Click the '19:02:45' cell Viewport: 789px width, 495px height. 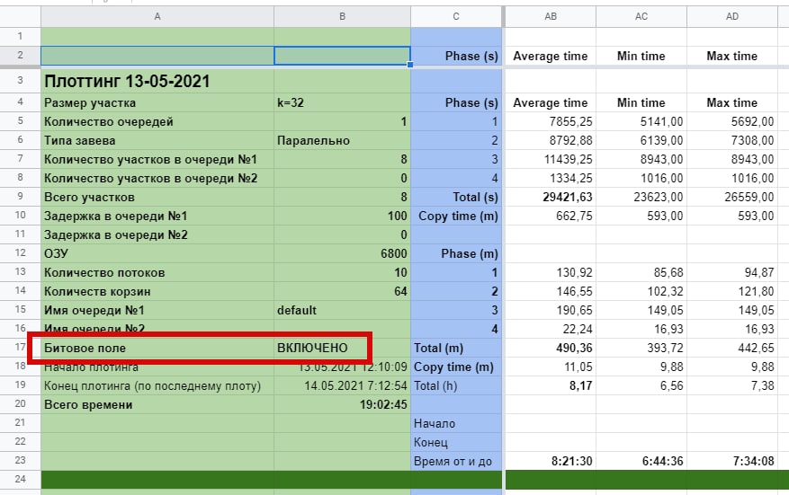pyautogui.click(x=342, y=404)
